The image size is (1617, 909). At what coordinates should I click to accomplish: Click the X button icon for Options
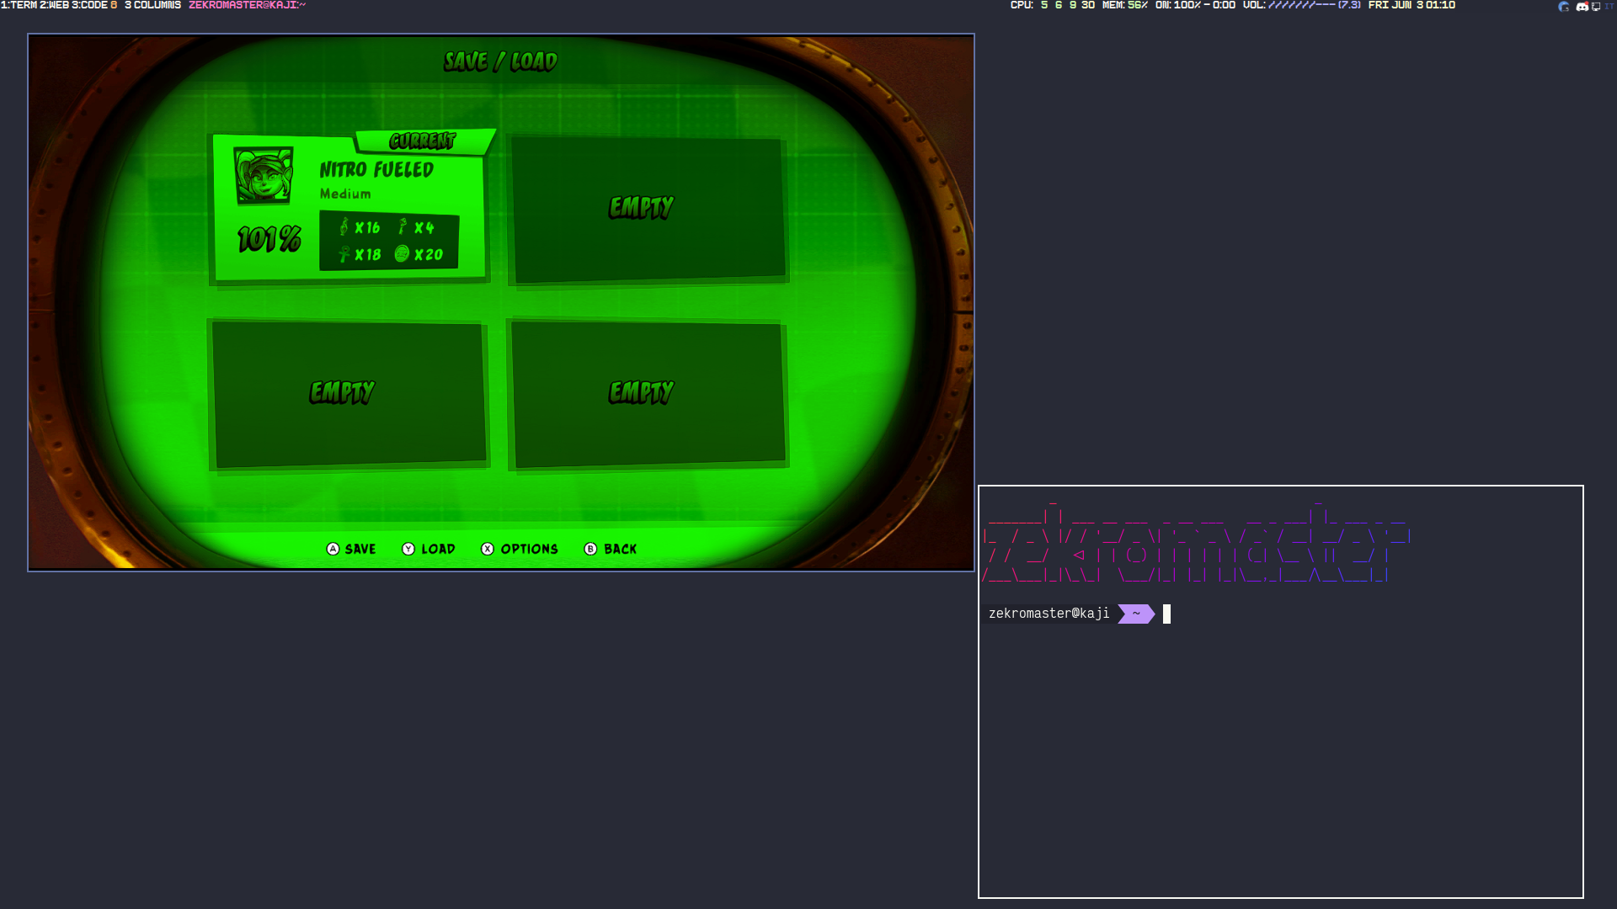pyautogui.click(x=488, y=549)
